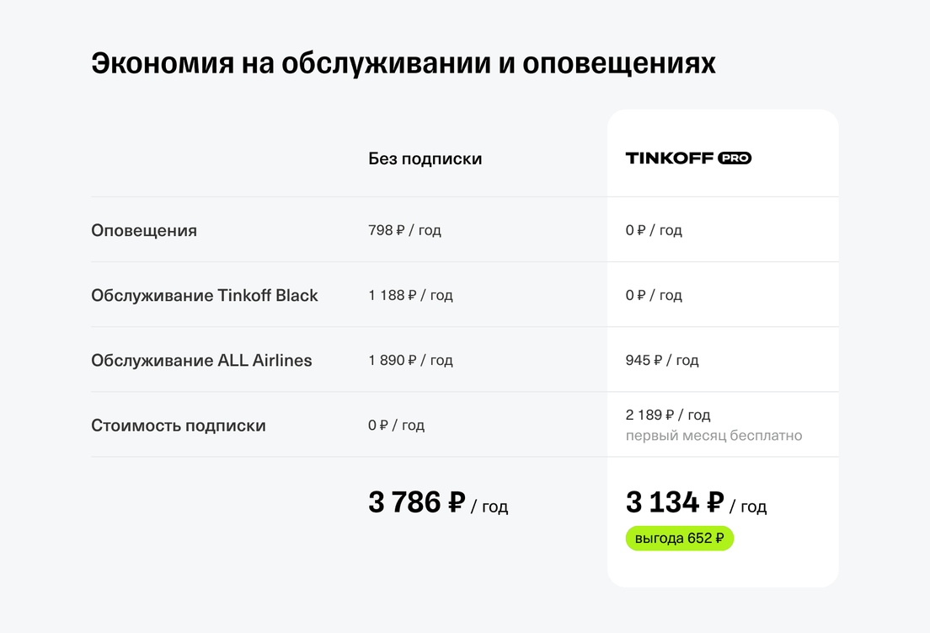
Task: Click the 'Оповещения' row label
Action: pos(144,230)
